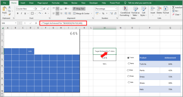Decrease font size with smaller A
Image resolution: width=183 pixels, height=97 pixels.
[x=48, y=9]
